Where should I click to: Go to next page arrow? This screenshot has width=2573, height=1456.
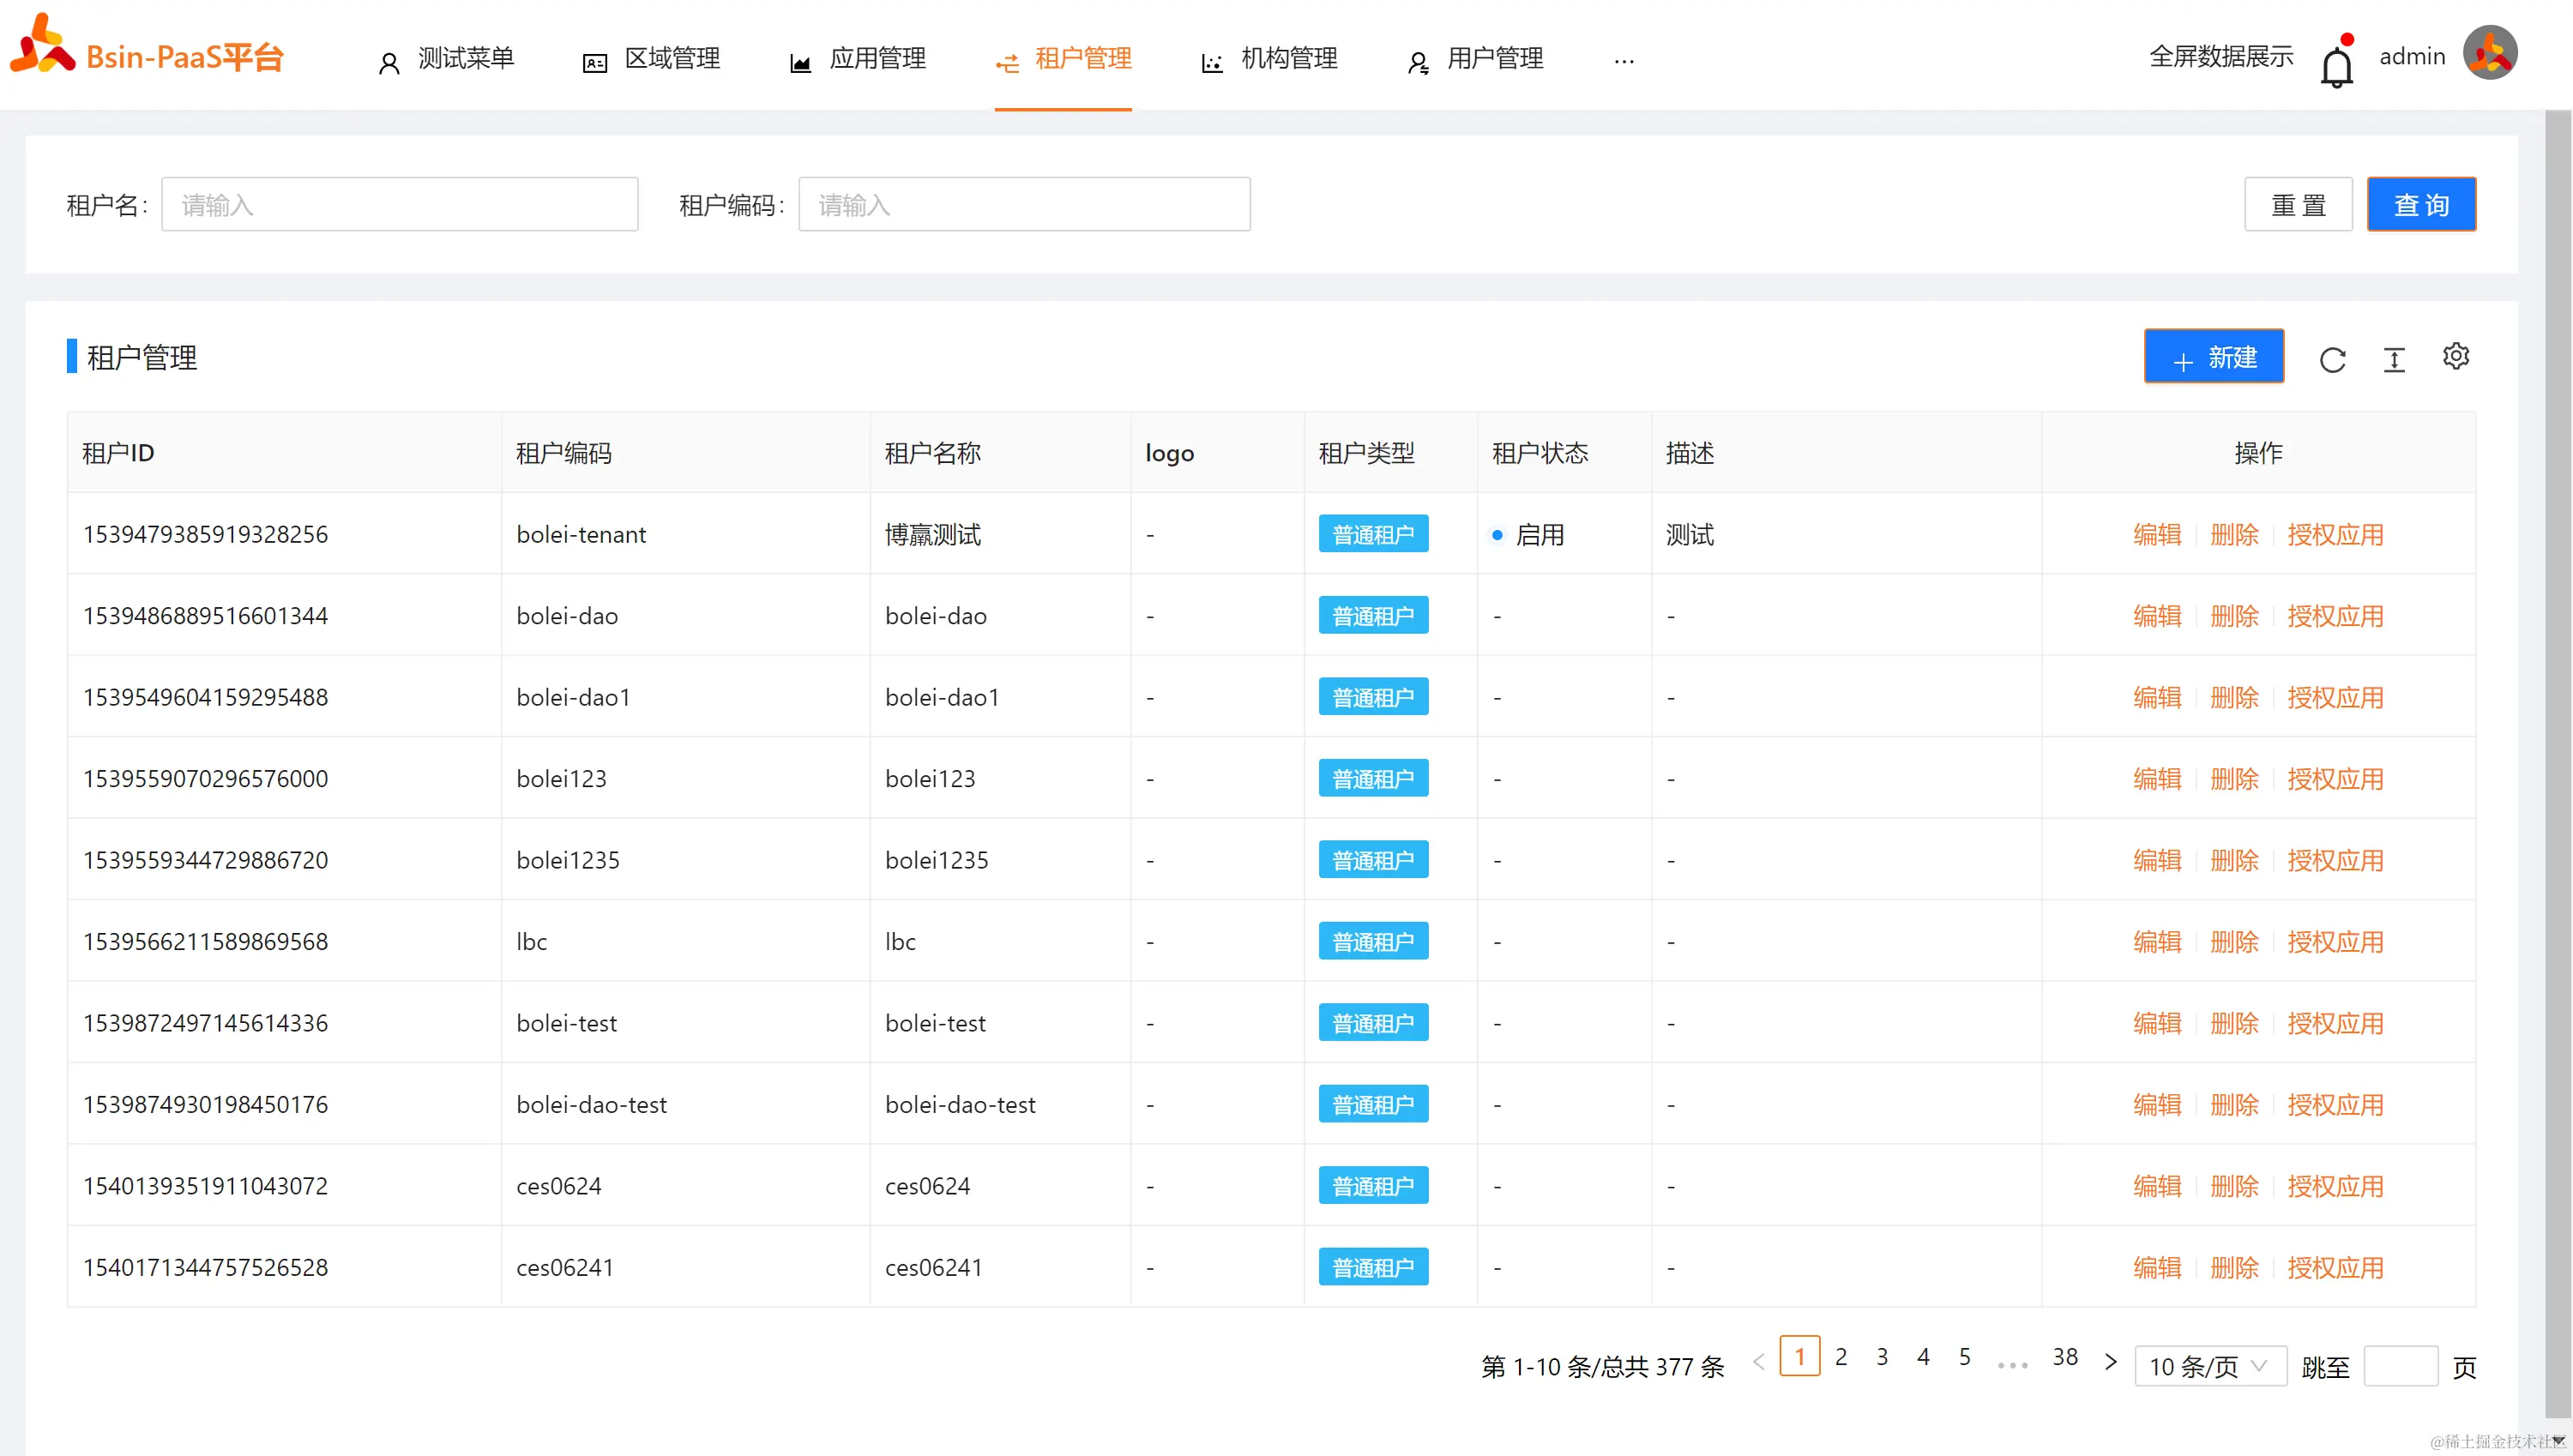2110,1361
